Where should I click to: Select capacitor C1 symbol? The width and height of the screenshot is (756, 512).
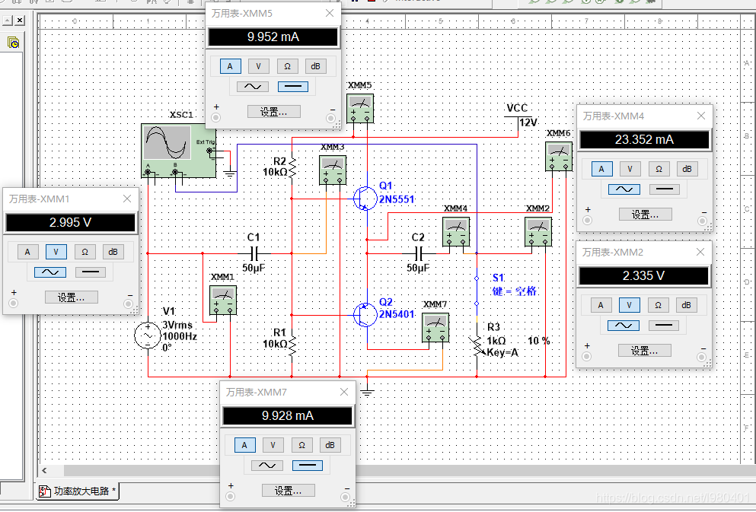coord(254,253)
